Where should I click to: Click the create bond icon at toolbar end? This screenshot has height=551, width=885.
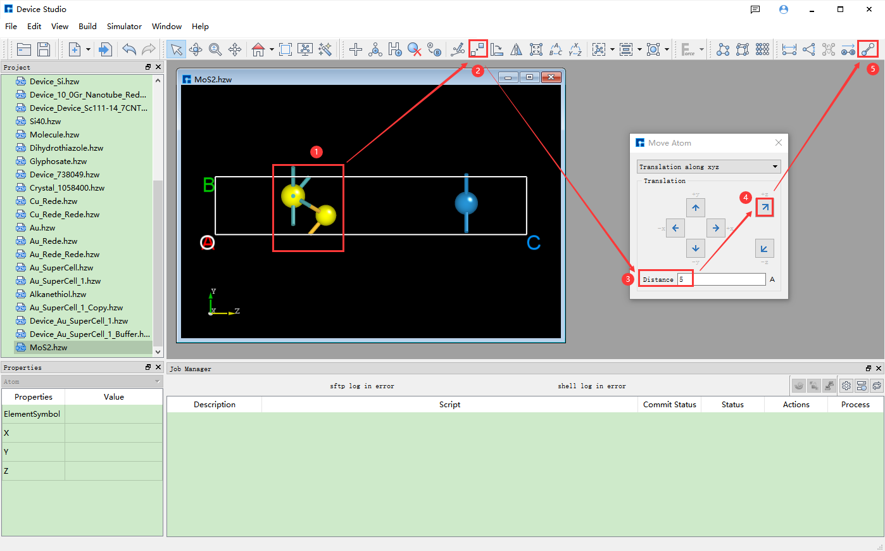868,49
